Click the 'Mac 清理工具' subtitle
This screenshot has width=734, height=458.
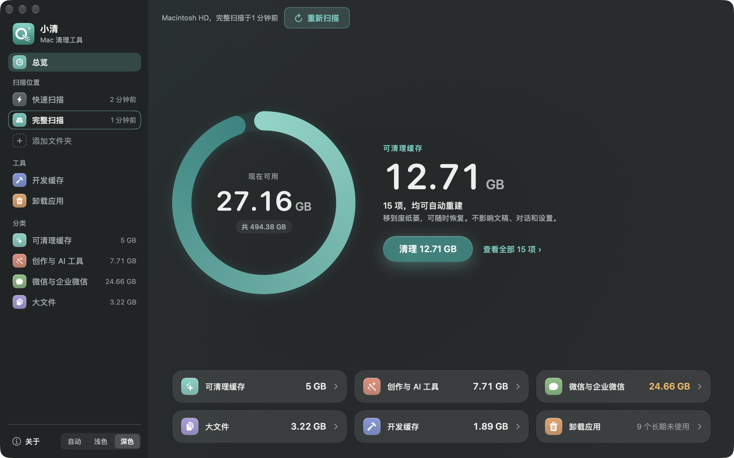pyautogui.click(x=62, y=40)
